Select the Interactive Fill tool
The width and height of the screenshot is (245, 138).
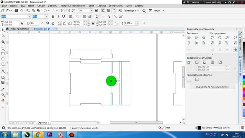pos(3,95)
